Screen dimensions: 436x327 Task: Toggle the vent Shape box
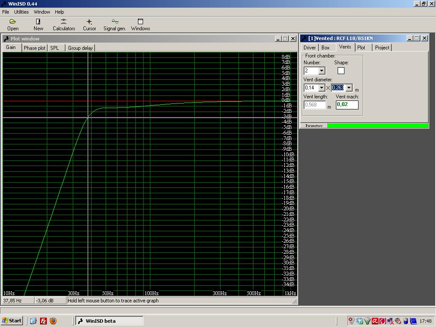(341, 71)
